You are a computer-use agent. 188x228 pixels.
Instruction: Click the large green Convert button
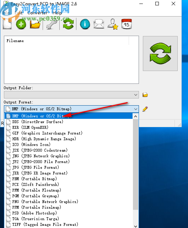[160, 54]
